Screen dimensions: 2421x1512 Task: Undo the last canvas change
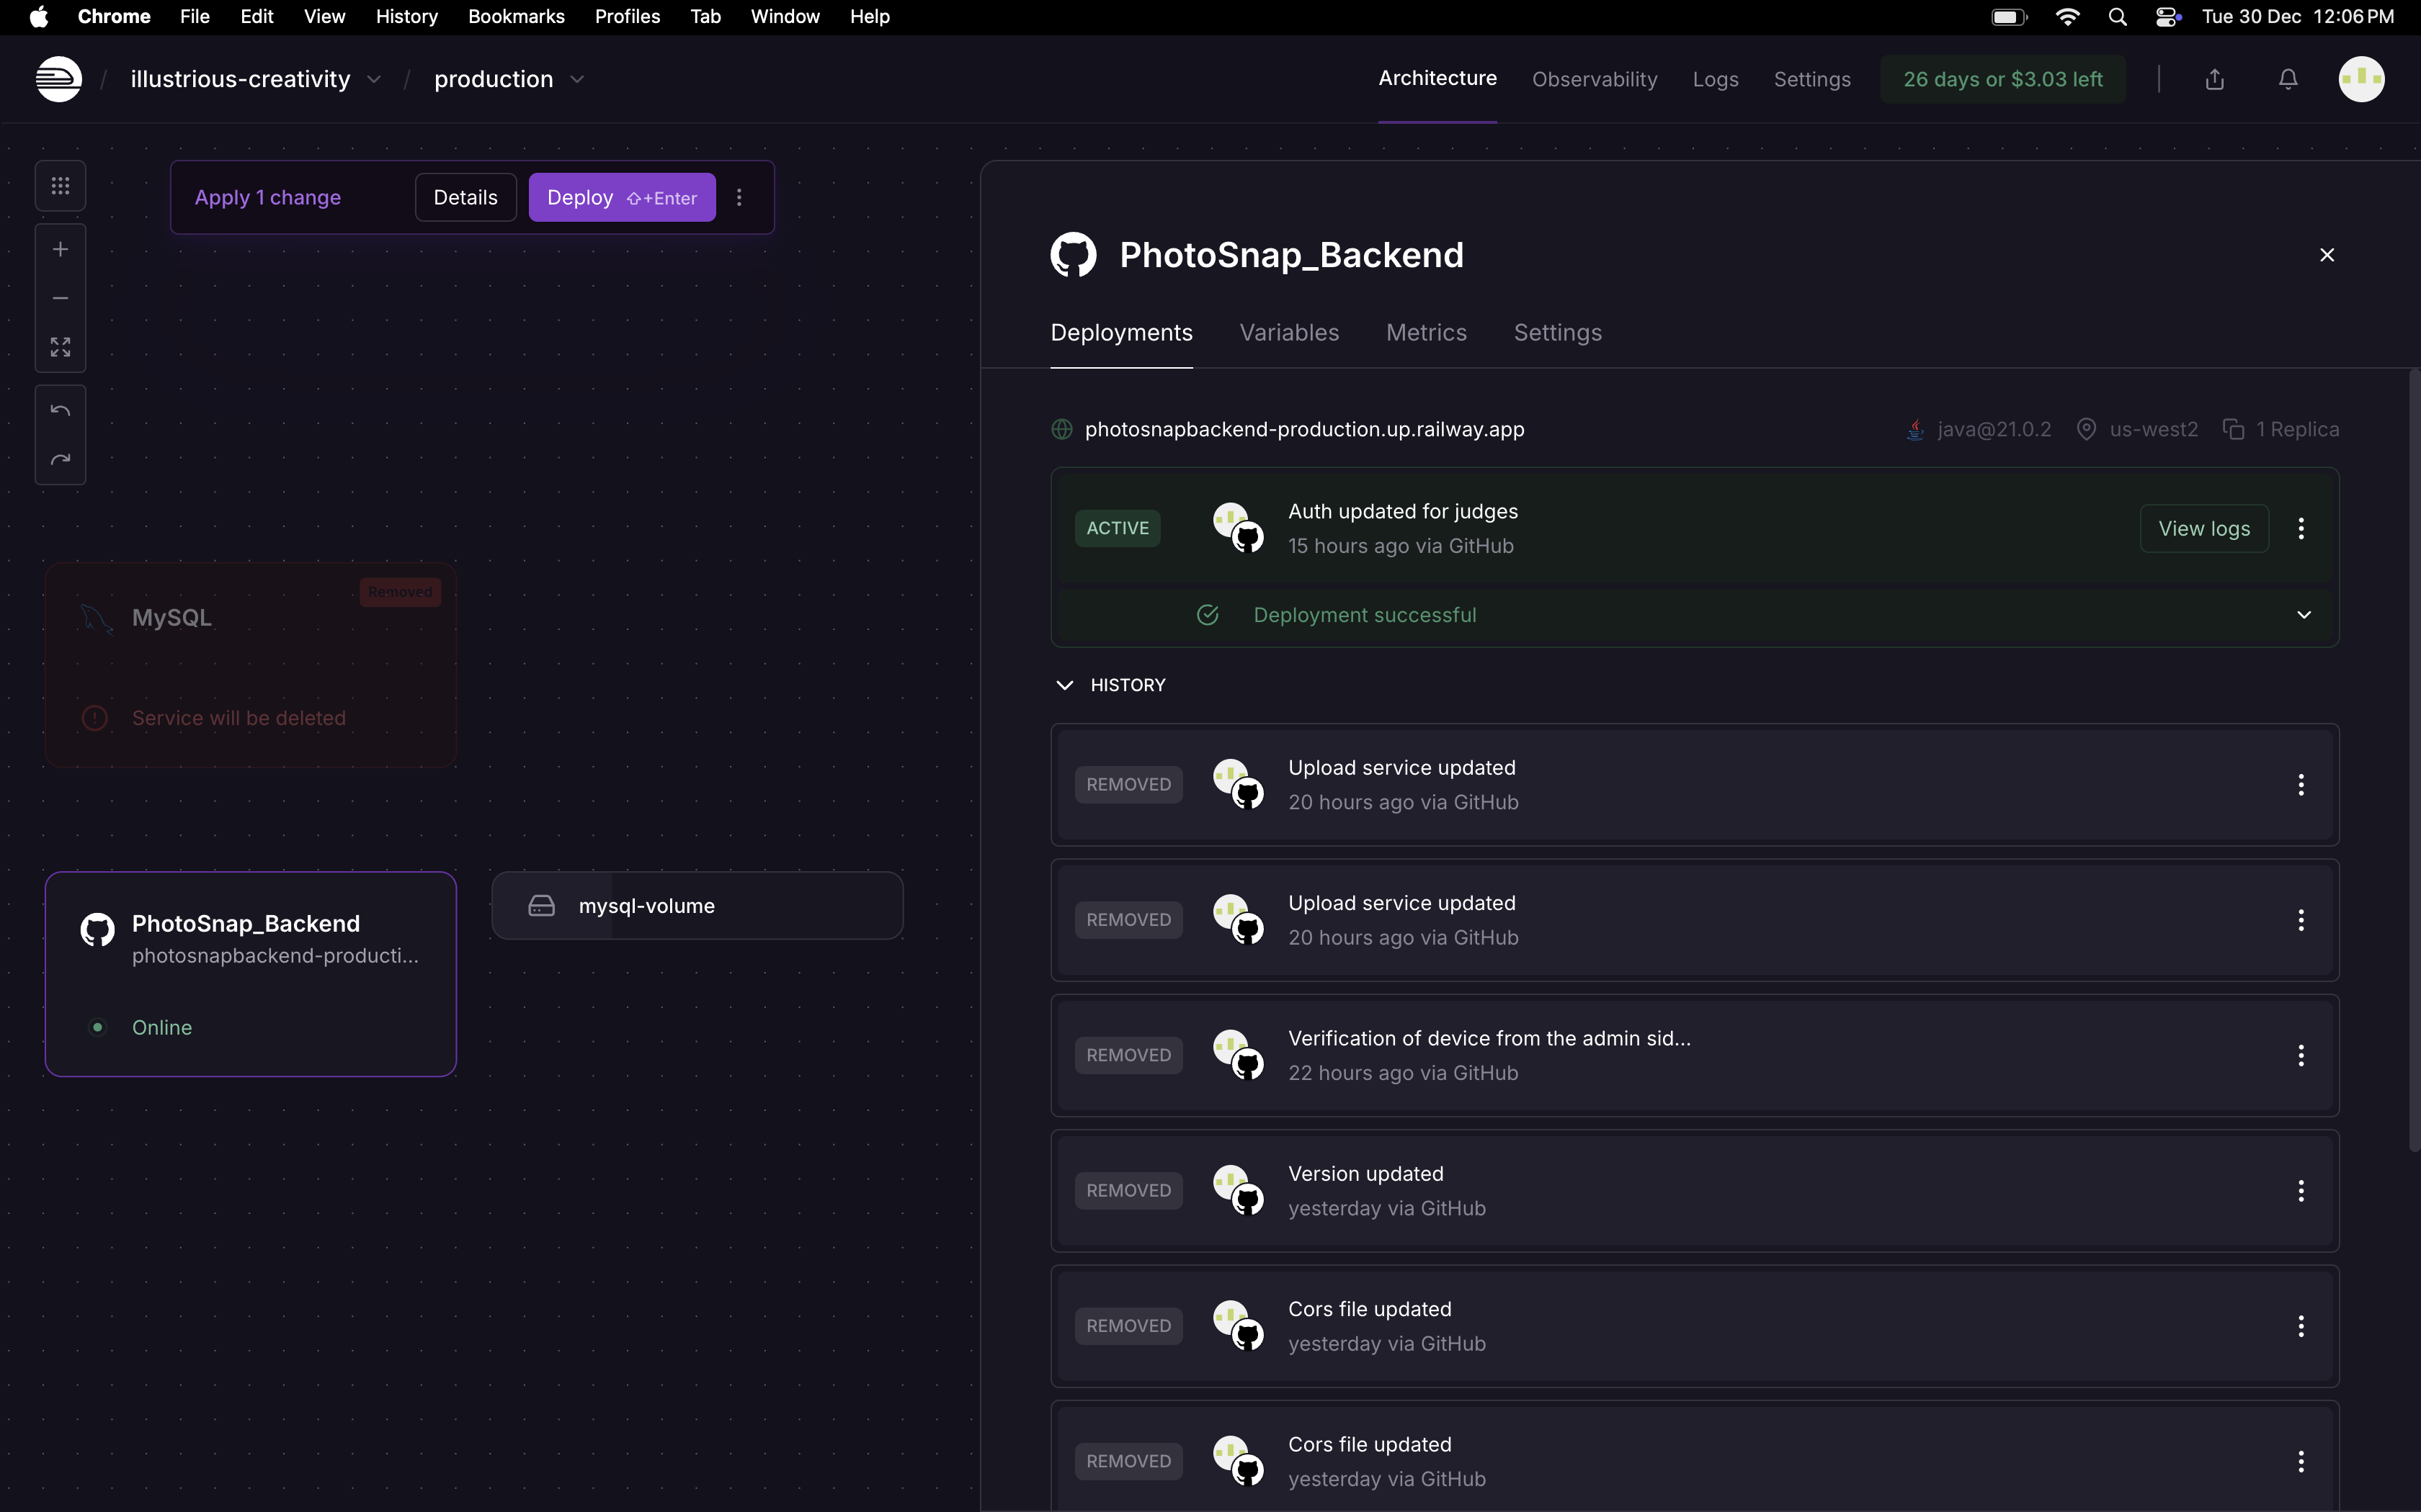(60, 411)
